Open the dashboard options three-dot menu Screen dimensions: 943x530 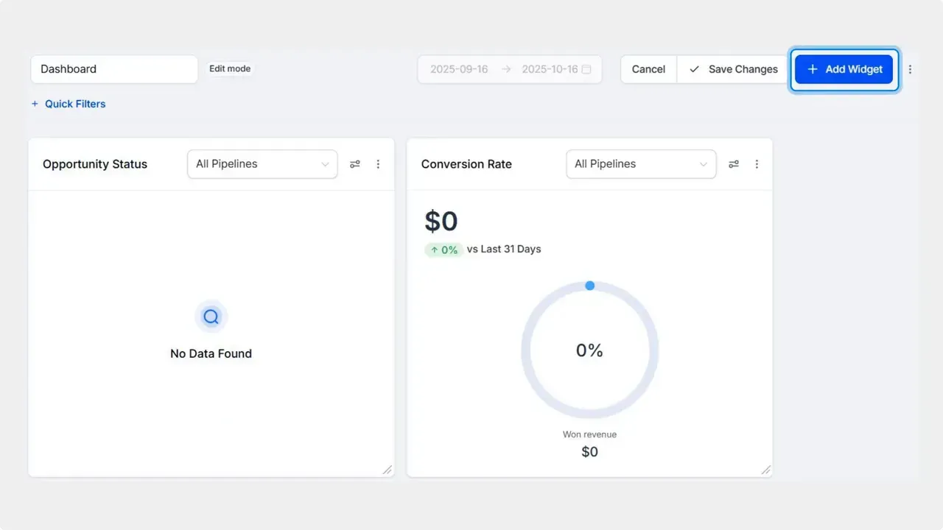tap(911, 68)
